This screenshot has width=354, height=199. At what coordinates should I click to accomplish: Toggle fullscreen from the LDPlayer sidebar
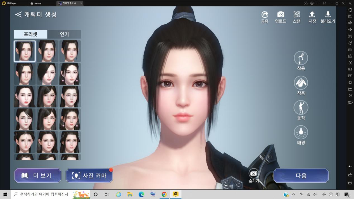click(350, 36)
